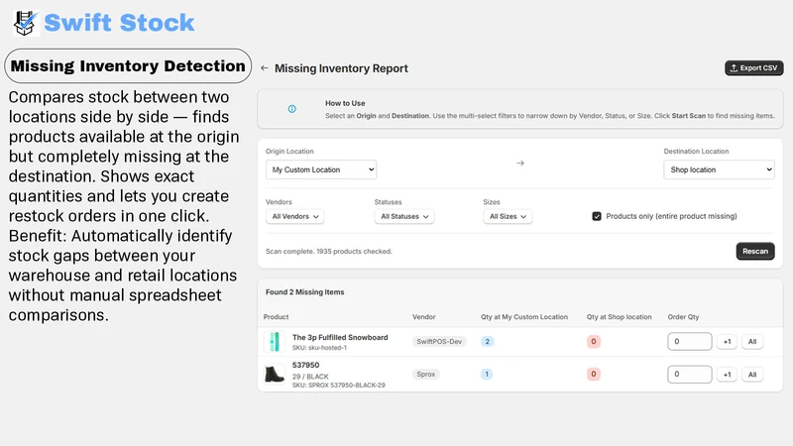Click the blue quantity badge showing 1
The width and height of the screenshot is (793, 446).
click(487, 375)
